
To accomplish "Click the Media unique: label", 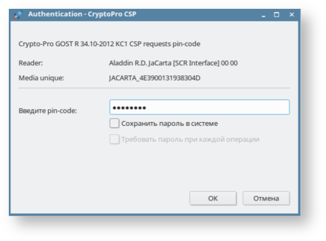I will (40, 78).
